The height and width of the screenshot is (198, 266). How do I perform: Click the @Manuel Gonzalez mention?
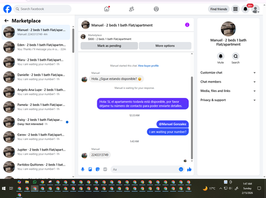tap(172, 124)
